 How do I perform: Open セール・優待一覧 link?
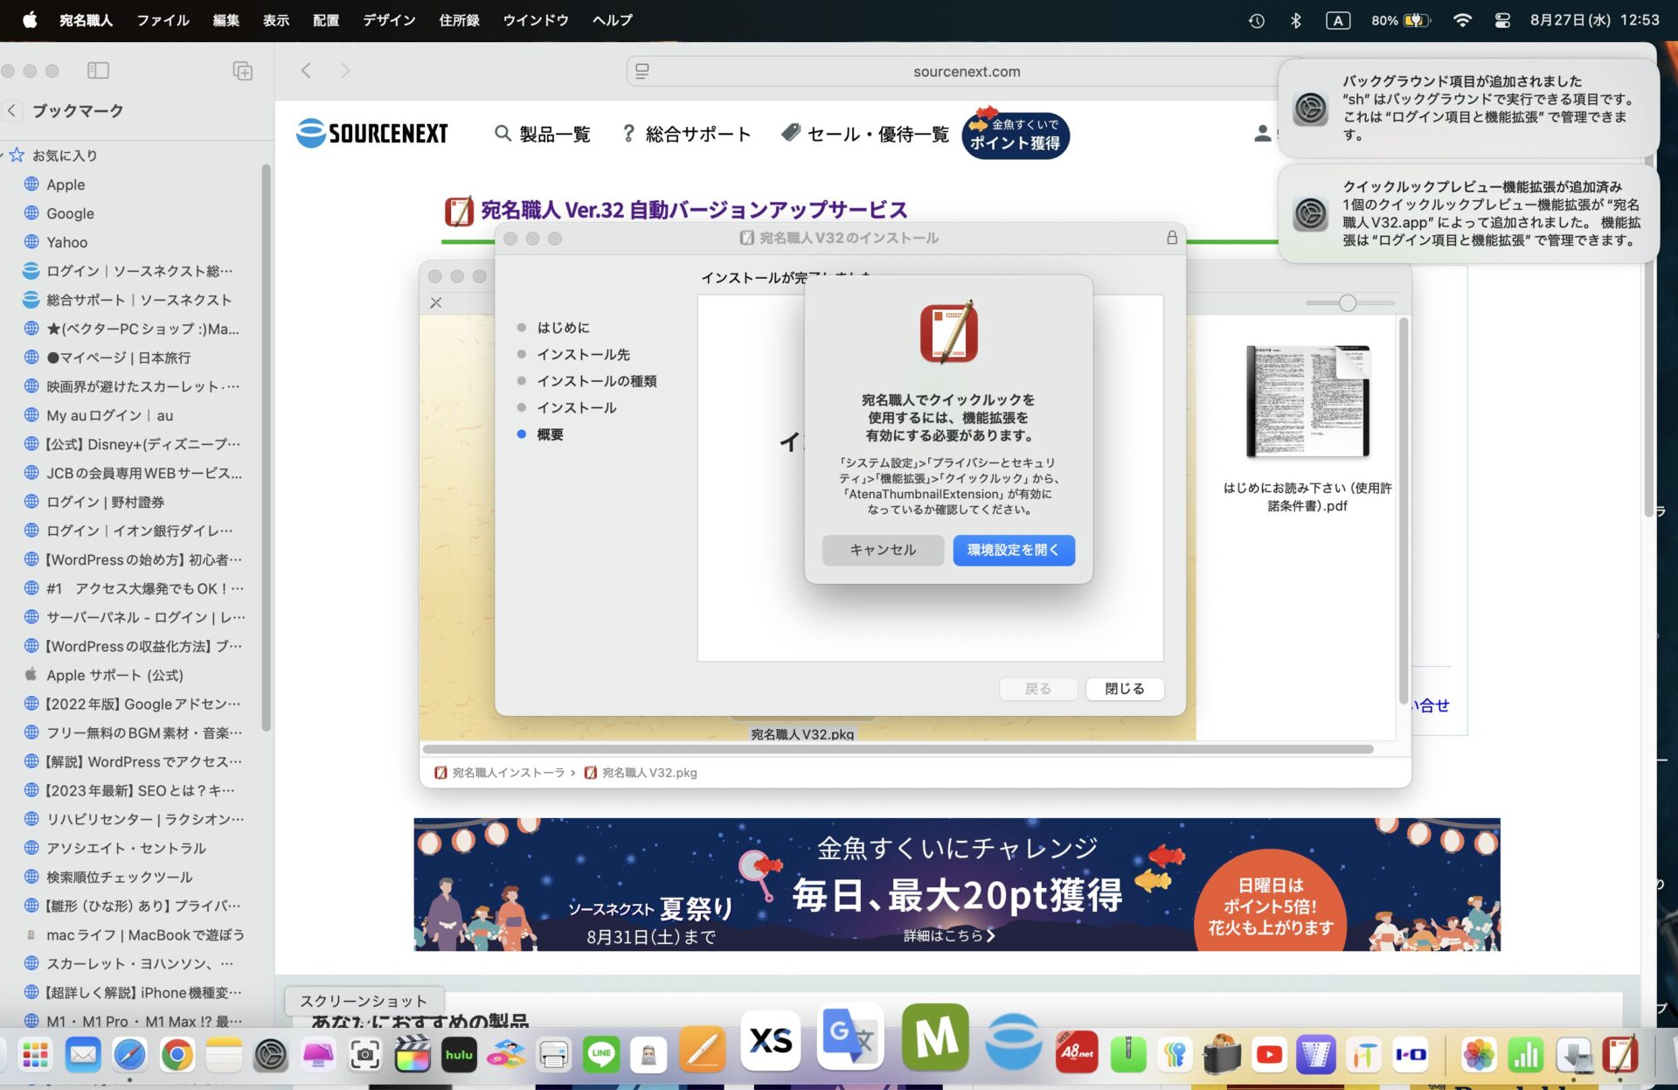tap(865, 134)
